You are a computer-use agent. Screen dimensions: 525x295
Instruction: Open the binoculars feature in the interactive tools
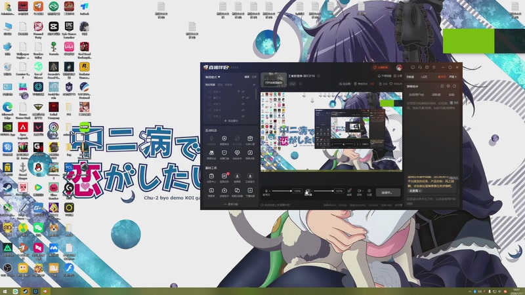[x=211, y=155]
